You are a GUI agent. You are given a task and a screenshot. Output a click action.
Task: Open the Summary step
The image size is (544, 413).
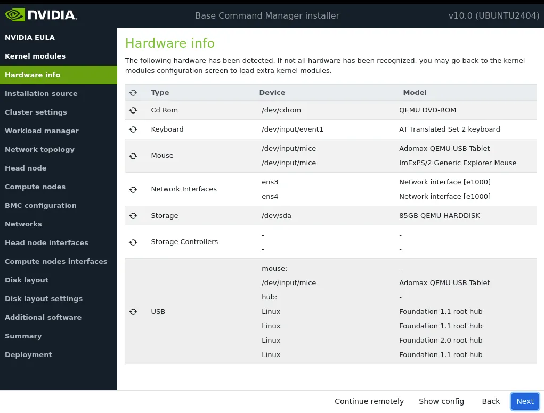(x=59, y=336)
